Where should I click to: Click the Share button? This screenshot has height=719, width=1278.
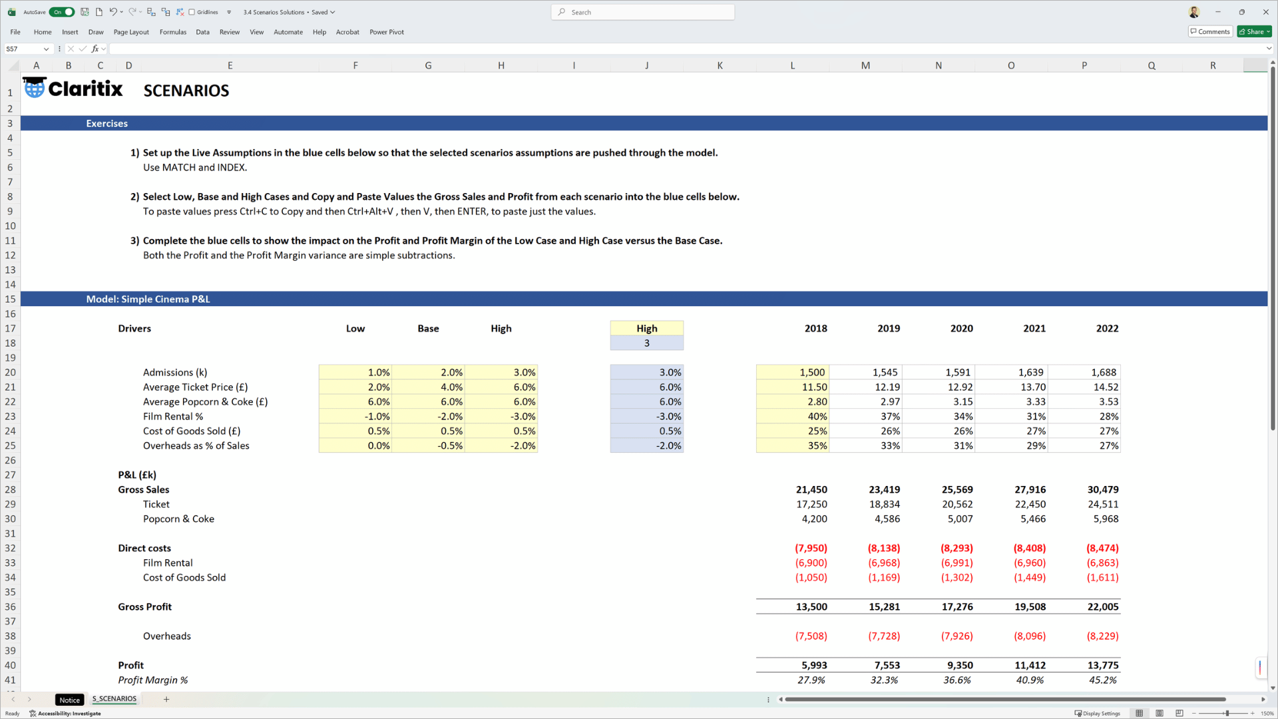point(1255,31)
